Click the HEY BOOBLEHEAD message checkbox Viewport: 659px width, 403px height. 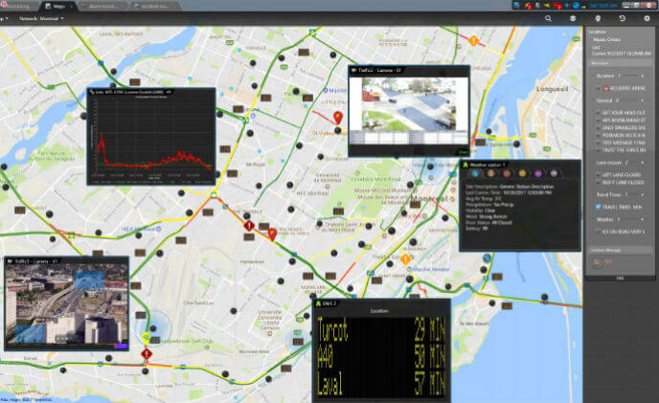(598, 121)
